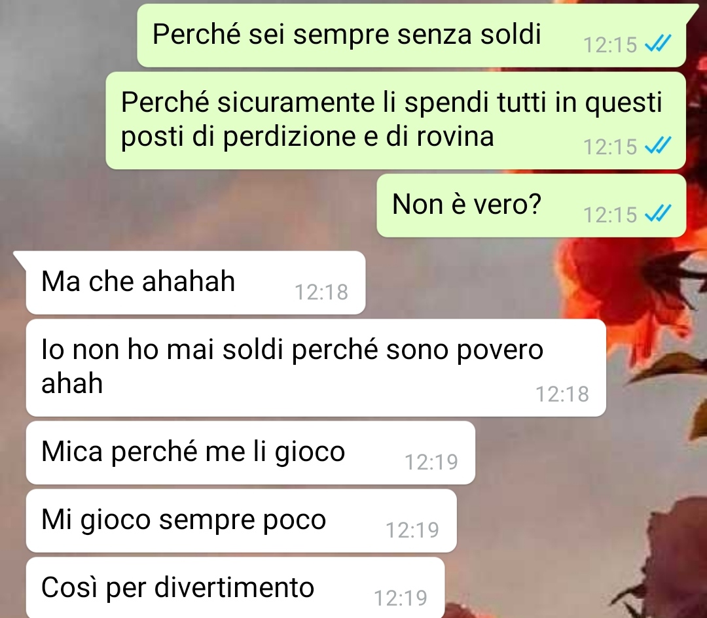Tap the blue read-receipt checkmarks on 'Perché sei sempre senza soldi'
The image size is (707, 618).
[659, 44]
